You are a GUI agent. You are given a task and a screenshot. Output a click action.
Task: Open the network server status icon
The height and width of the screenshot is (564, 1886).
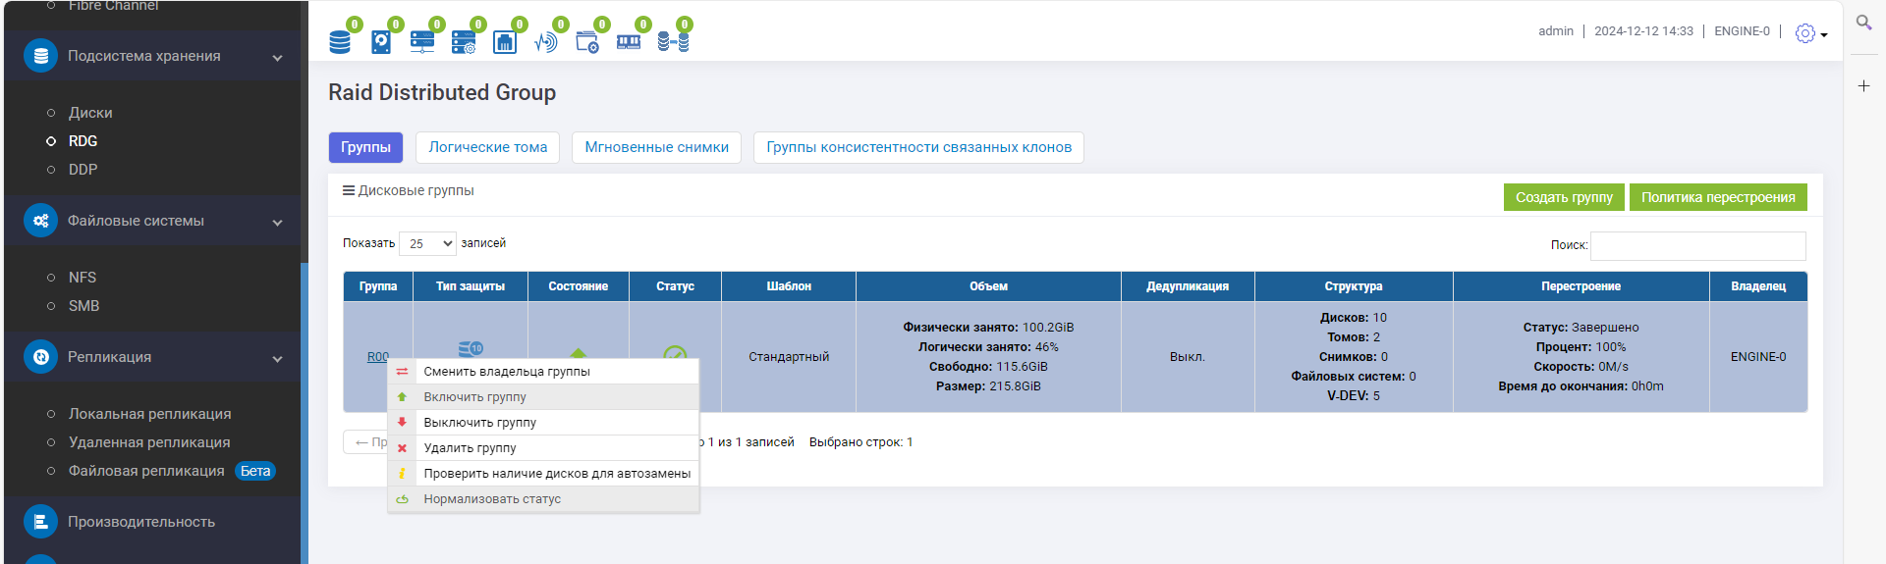tap(422, 41)
